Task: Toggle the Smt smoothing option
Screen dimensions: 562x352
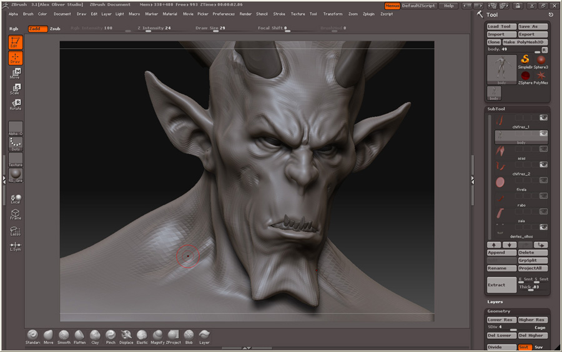Action: [525, 347]
